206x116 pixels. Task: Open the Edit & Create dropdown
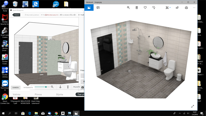pos(168,8)
